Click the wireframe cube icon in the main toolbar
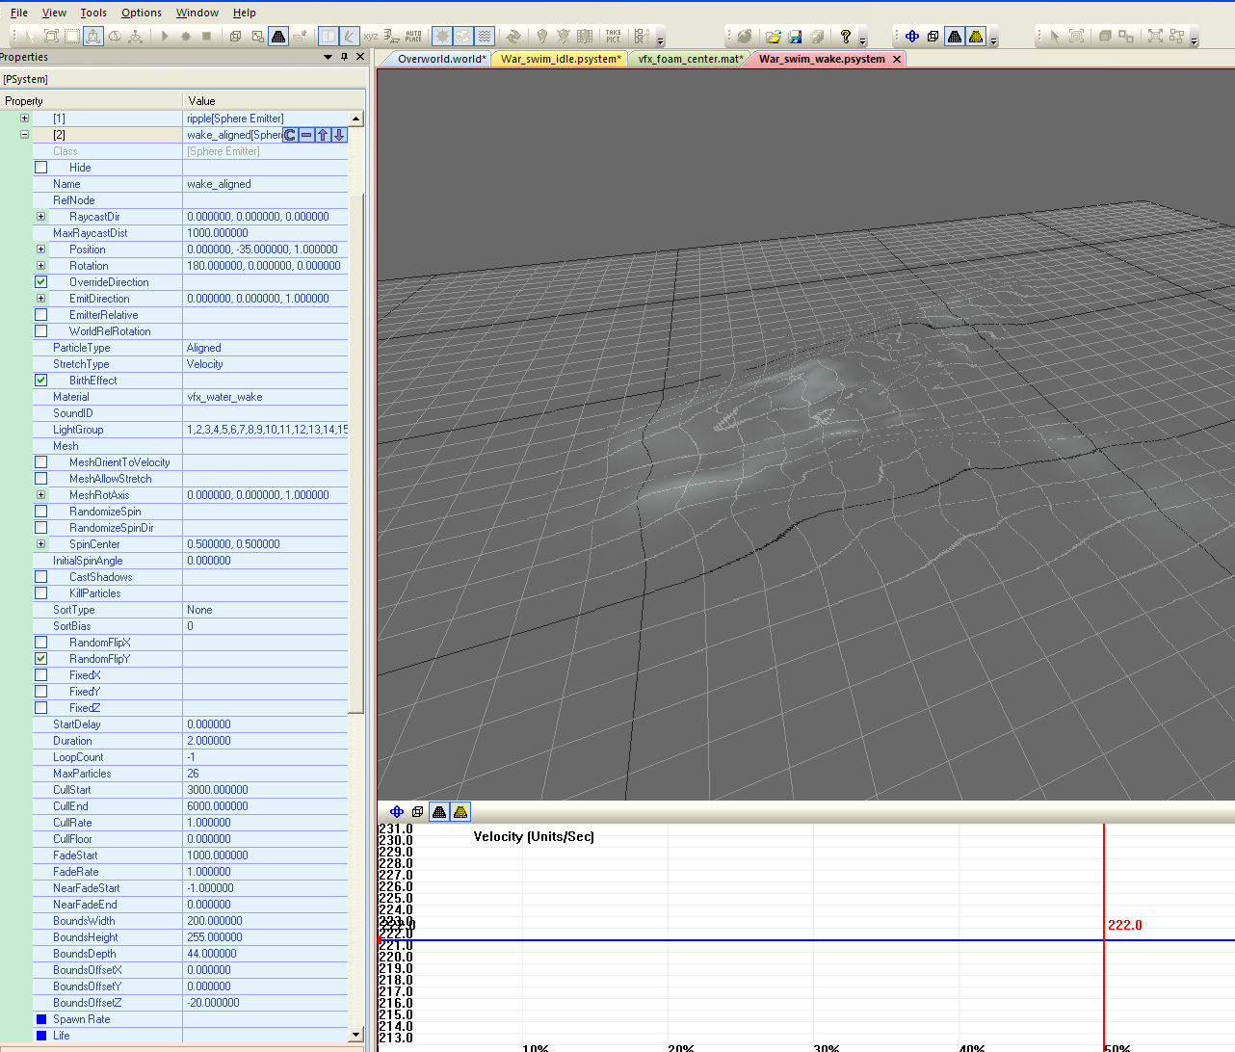1235x1052 pixels. pyautogui.click(x=235, y=36)
